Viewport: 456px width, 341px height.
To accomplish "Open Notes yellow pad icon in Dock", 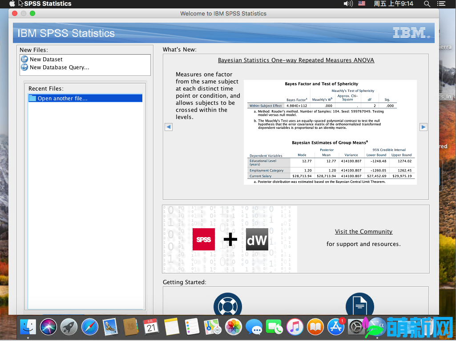I will point(172,327).
